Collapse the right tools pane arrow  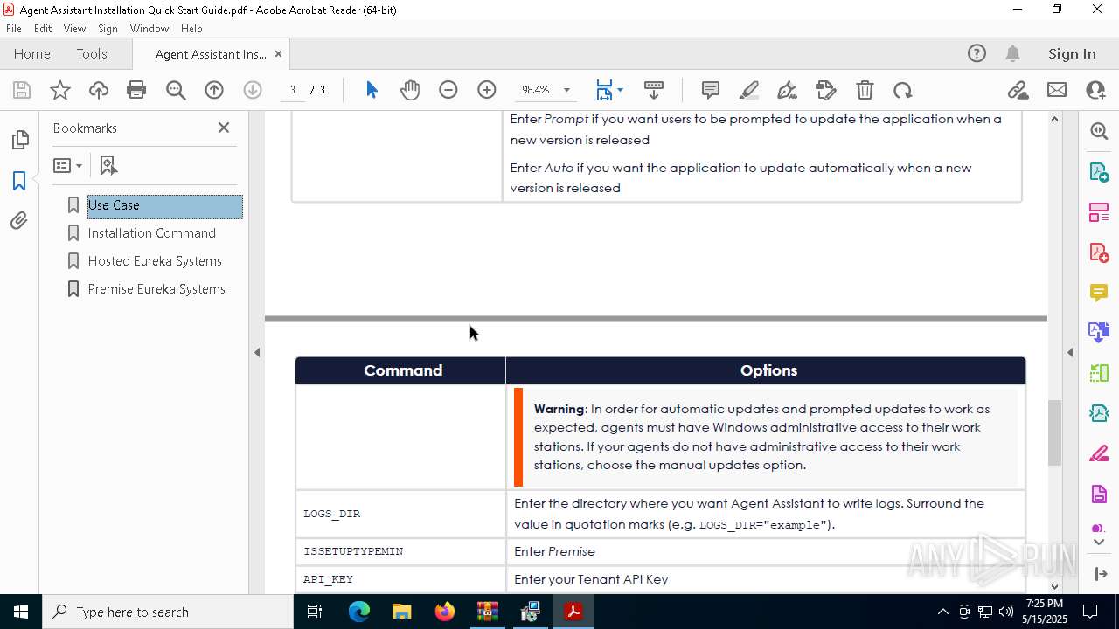click(x=1070, y=353)
